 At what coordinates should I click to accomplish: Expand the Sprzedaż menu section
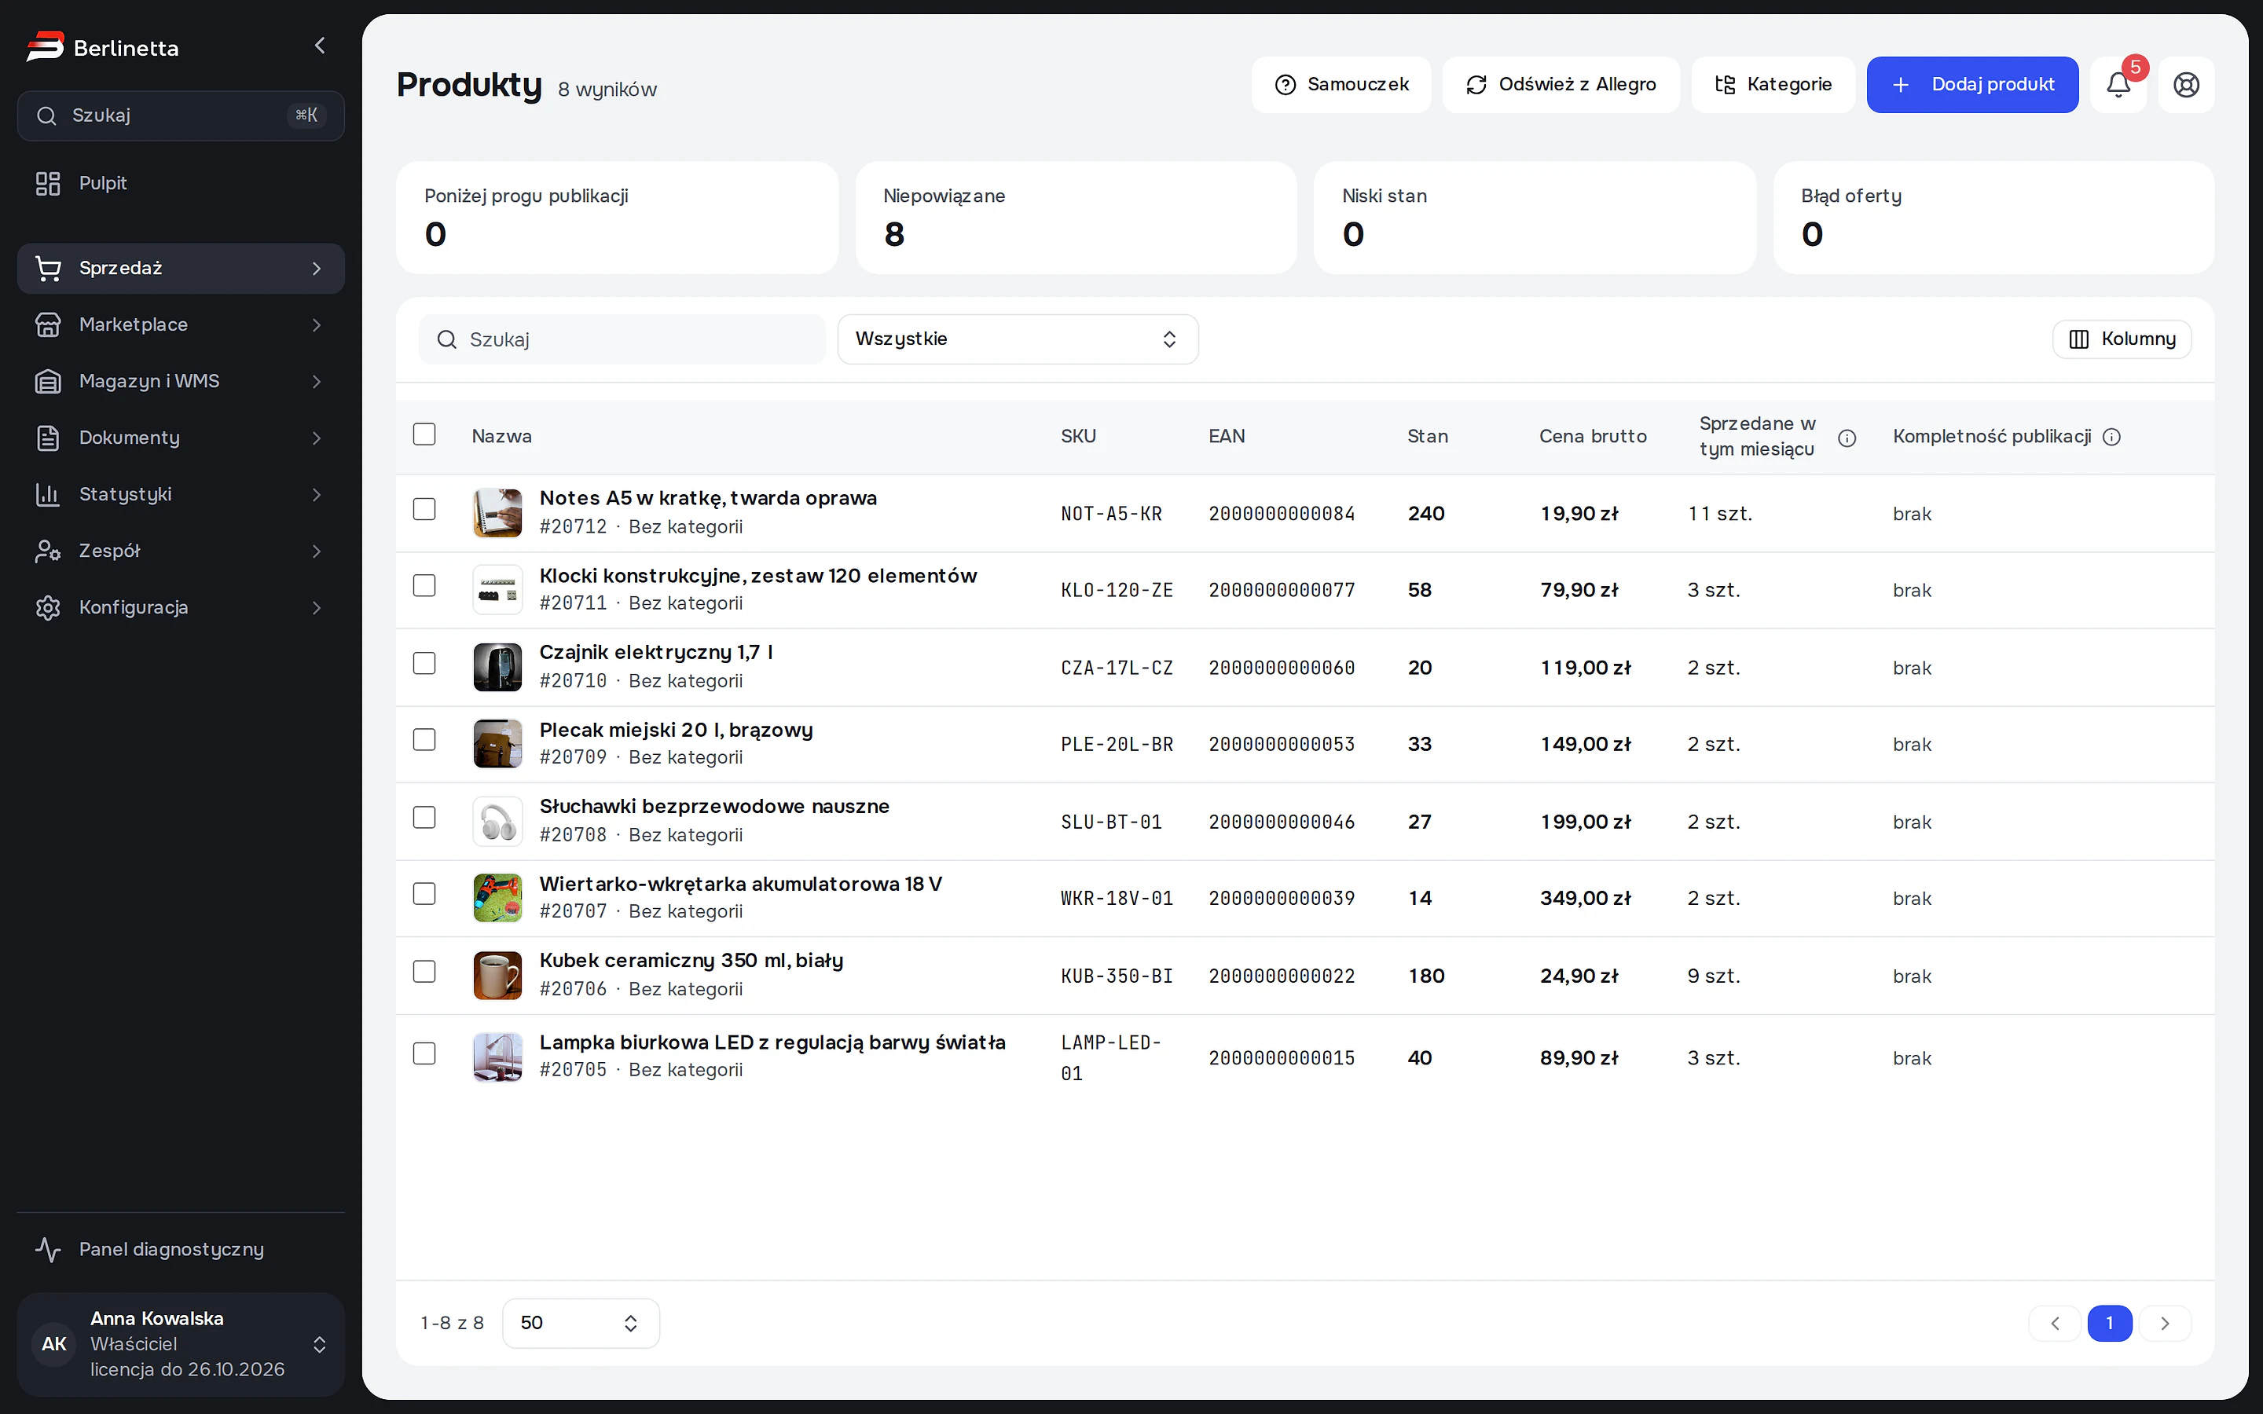181,269
